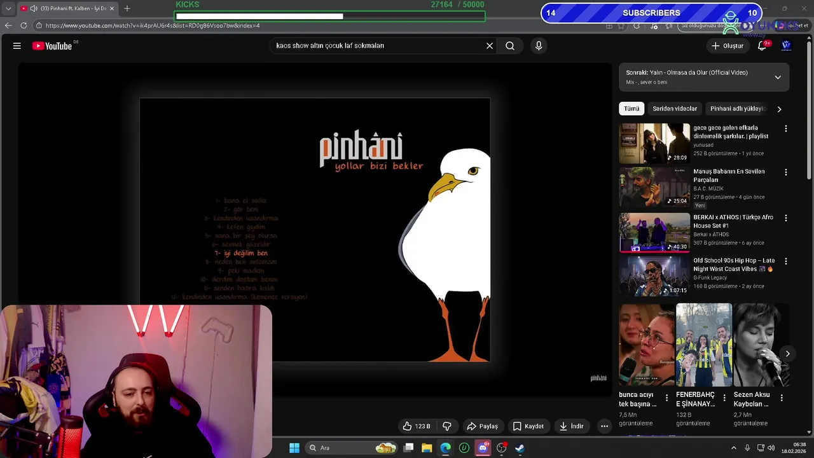Open options for 'Old School 90s Hip Hop' video
This screenshot has width=814, height=458.
(785, 261)
